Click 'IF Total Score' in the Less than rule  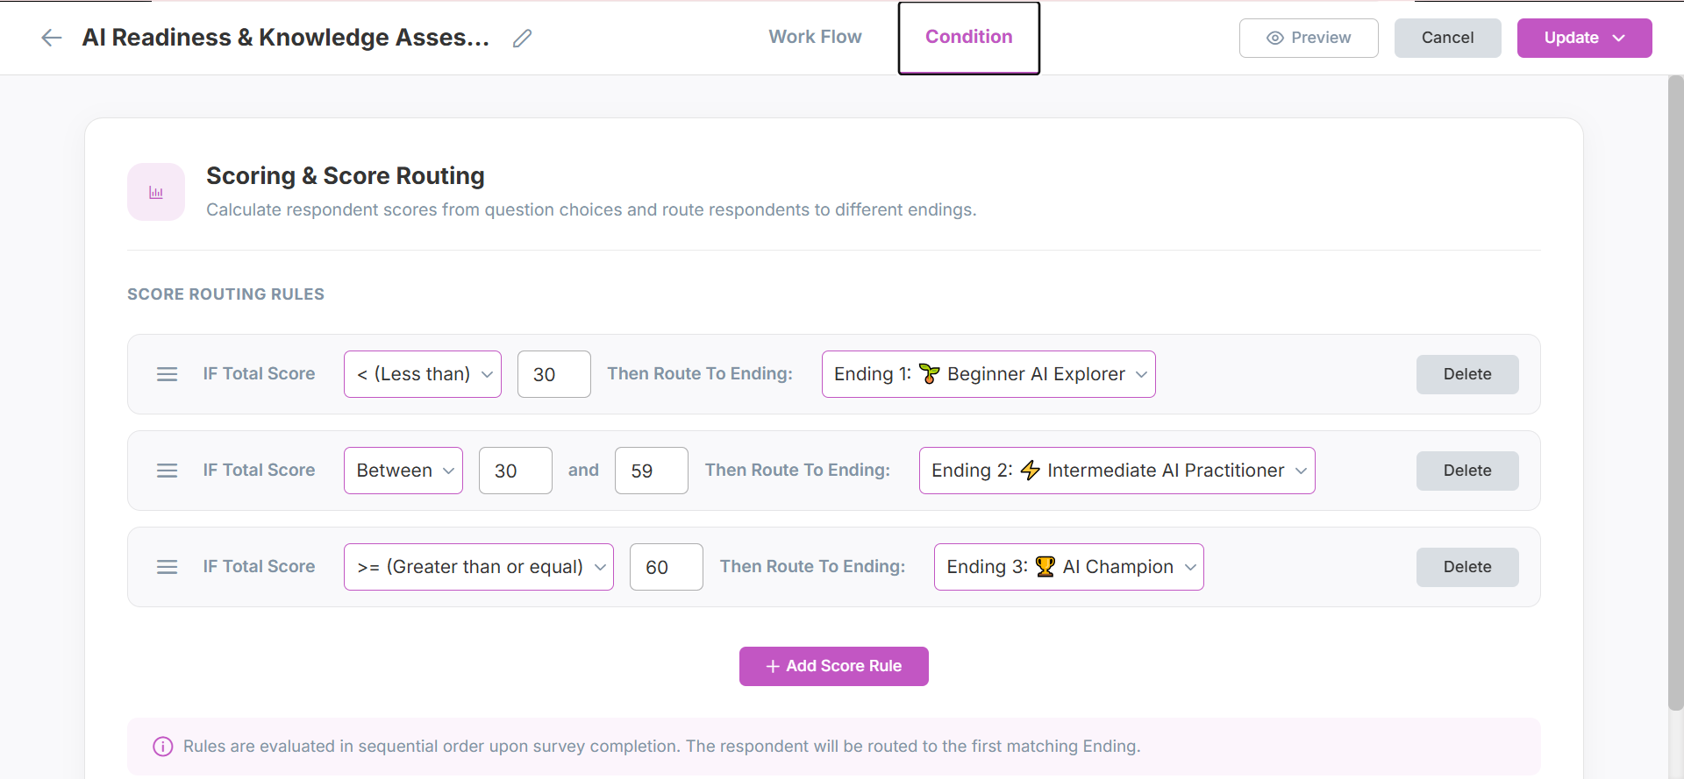click(x=259, y=374)
